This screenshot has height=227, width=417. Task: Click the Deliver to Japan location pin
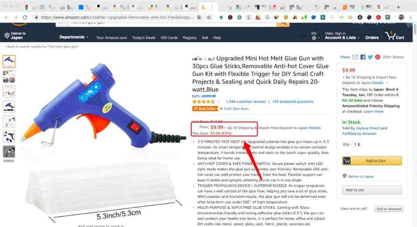coord(7,36)
